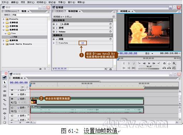Screen dimensions: 183x135
Task: Reset the 运动 (Motion) effect
Action: (110, 24)
